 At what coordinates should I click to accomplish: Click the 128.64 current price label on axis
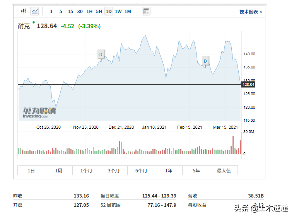click(x=248, y=84)
